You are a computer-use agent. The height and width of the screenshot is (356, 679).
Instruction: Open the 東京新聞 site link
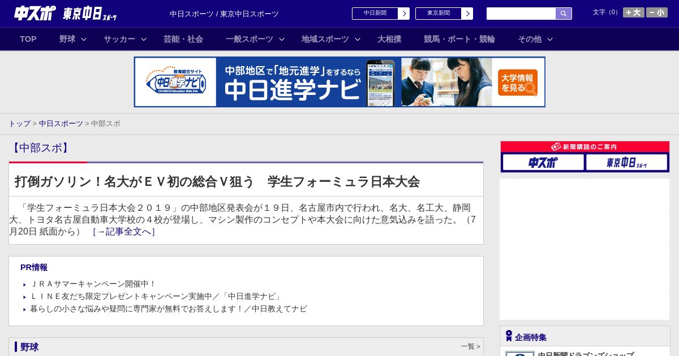[439, 14]
